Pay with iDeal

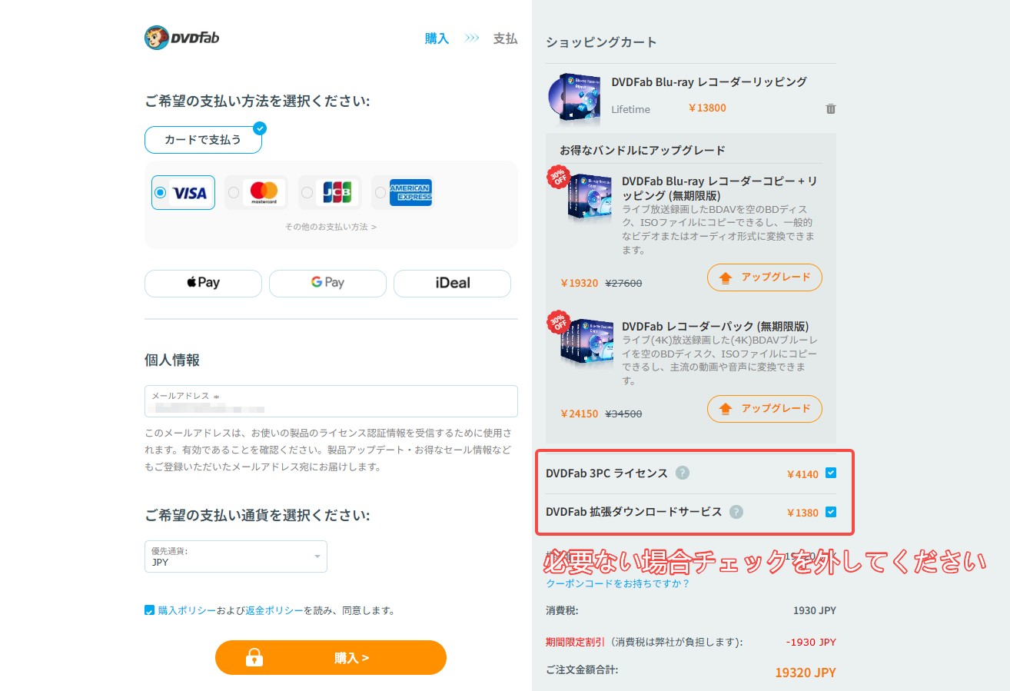point(452,283)
